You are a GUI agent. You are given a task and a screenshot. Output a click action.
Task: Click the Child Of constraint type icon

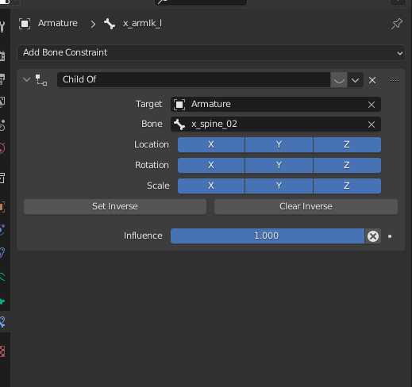pos(41,80)
